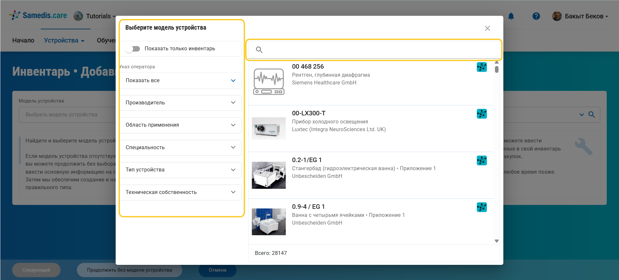
Task: Expand the 'Техническая собственность' filter
Action: 180,192
